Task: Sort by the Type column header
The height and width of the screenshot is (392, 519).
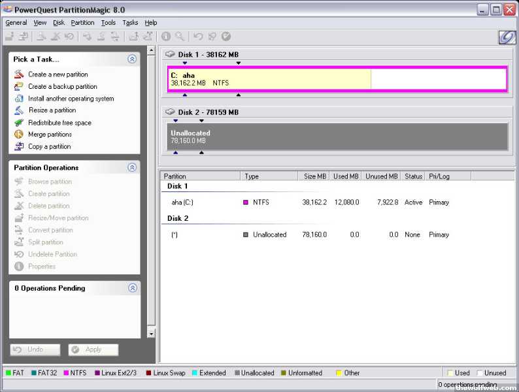Action: pos(269,176)
